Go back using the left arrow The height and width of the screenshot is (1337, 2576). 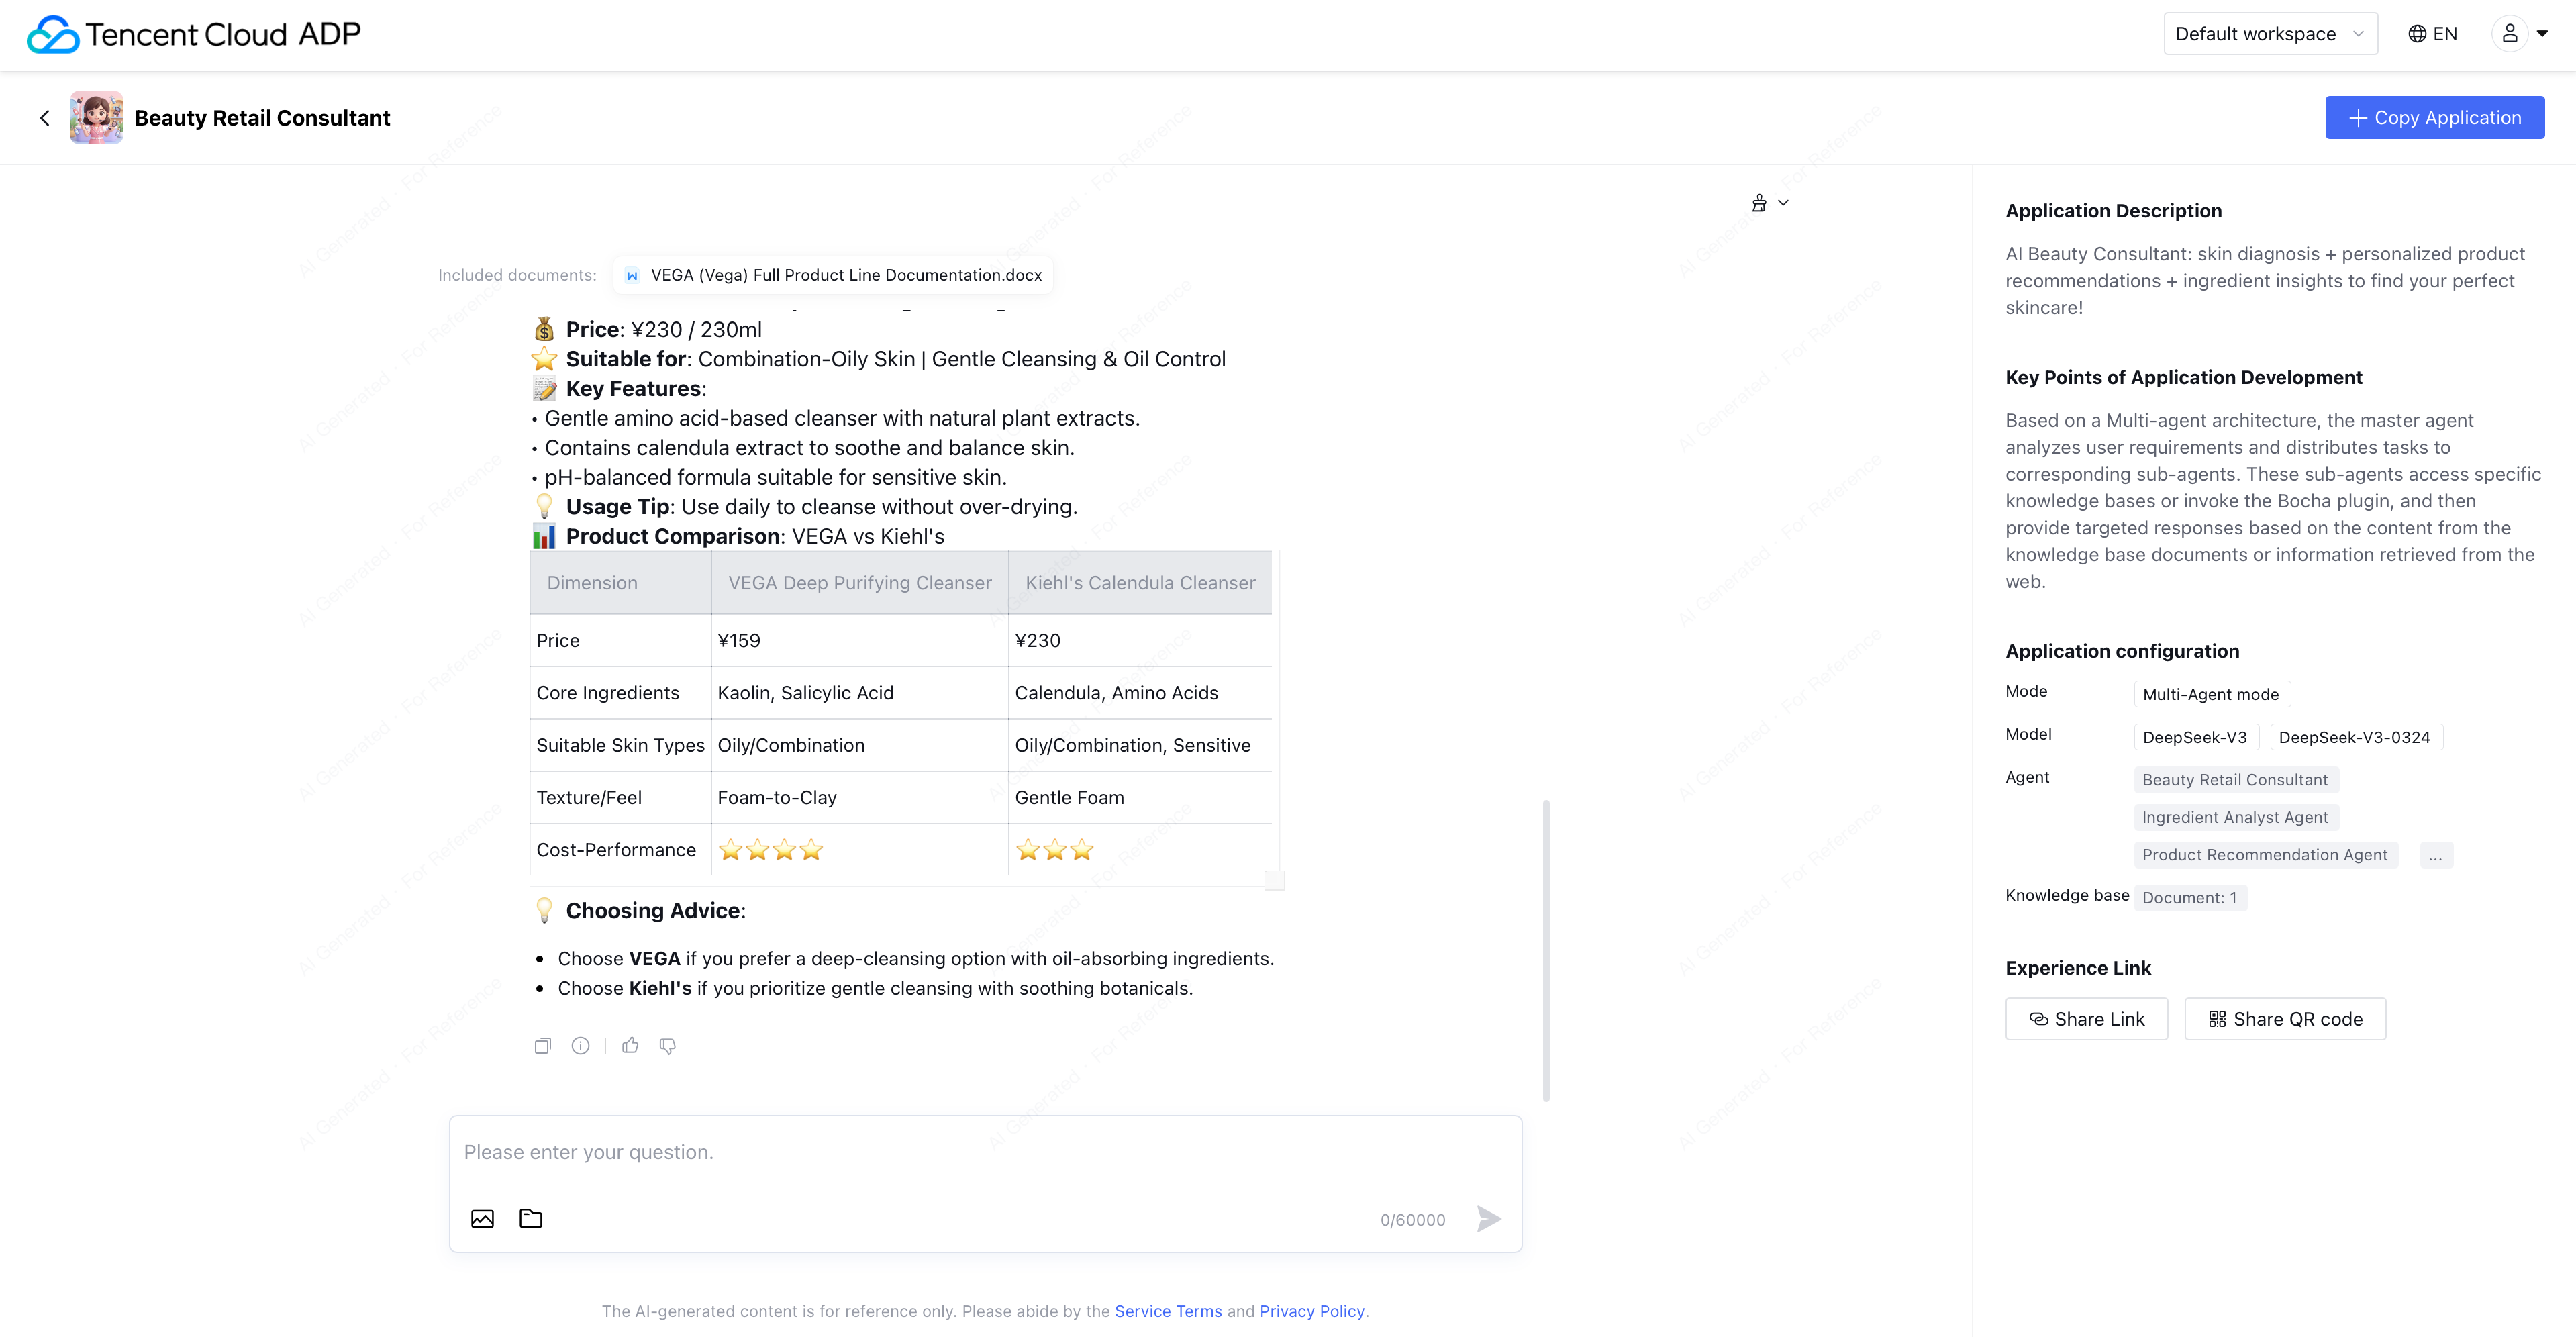pos(45,118)
